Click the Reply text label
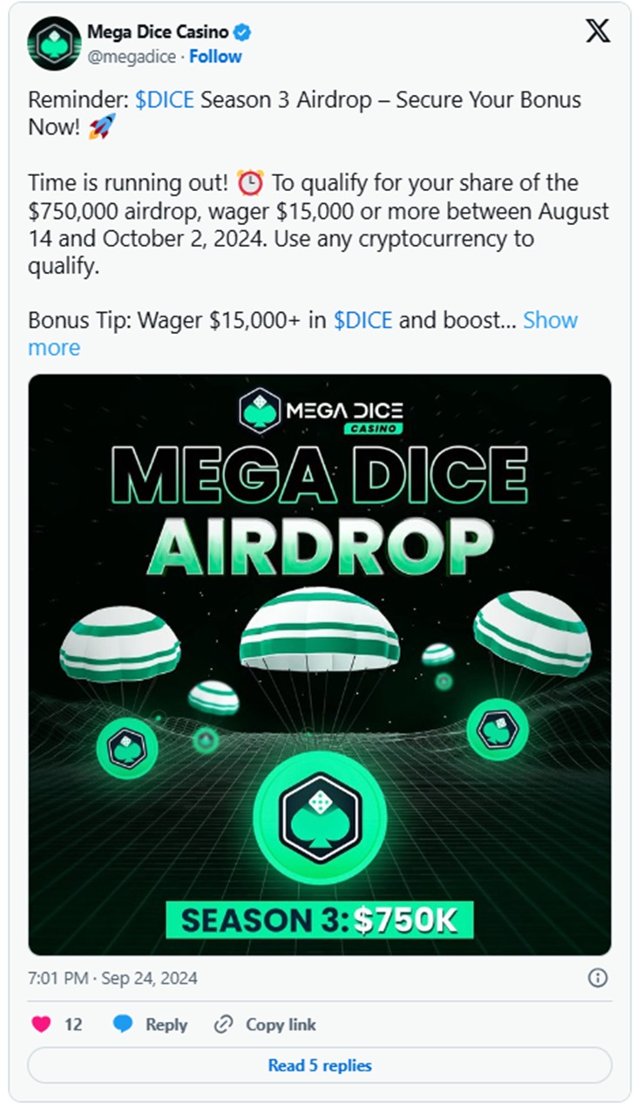Screen dimensions: 637x1108 click(x=166, y=1024)
